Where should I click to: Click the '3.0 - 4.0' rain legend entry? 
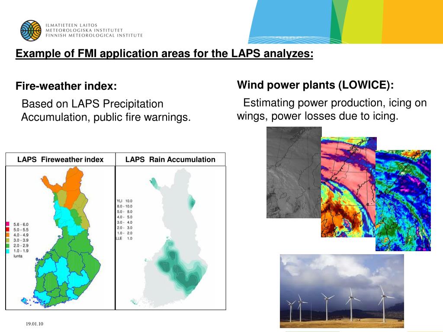(x=124, y=223)
